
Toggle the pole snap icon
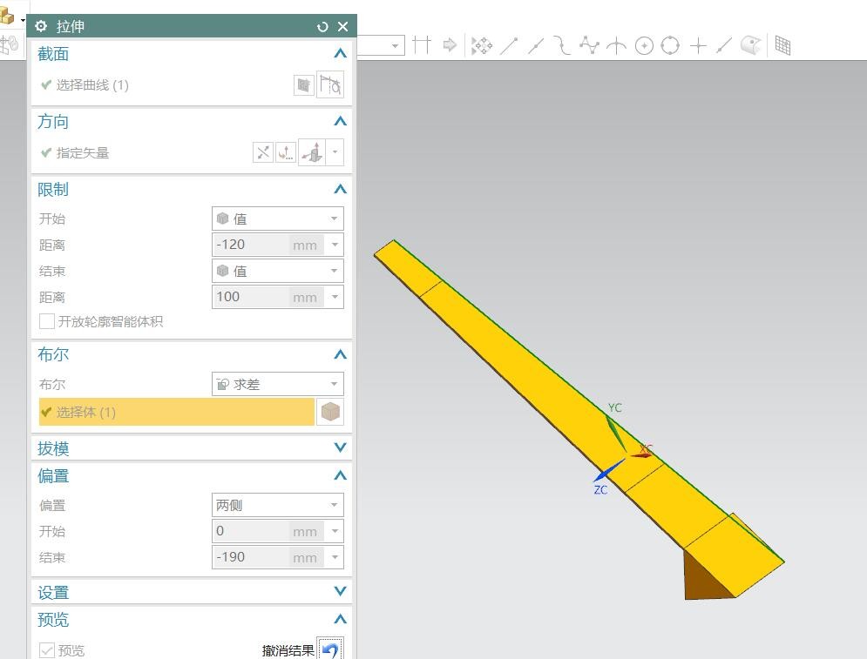pyautogui.click(x=589, y=45)
